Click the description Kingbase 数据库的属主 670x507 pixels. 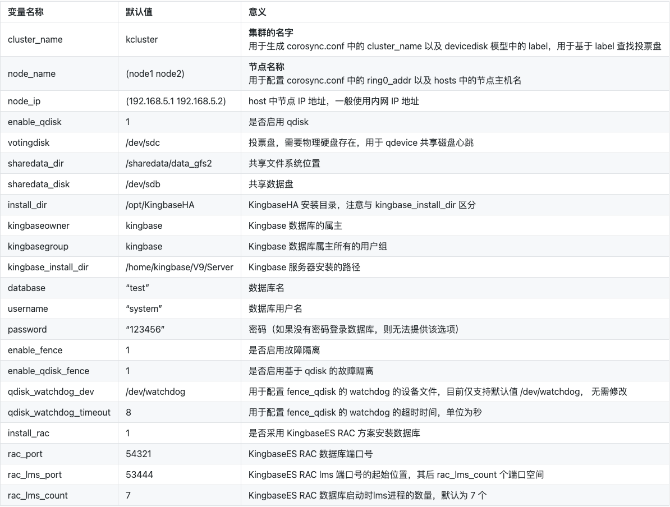pos(295,225)
